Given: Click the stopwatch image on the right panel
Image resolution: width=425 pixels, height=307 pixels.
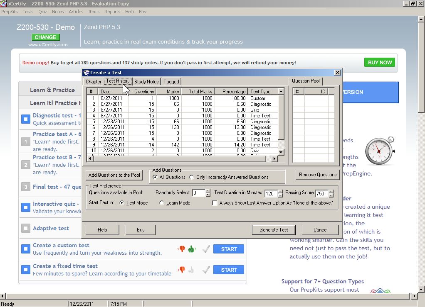Looking at the screenshot, I should pyautogui.click(x=380, y=151).
